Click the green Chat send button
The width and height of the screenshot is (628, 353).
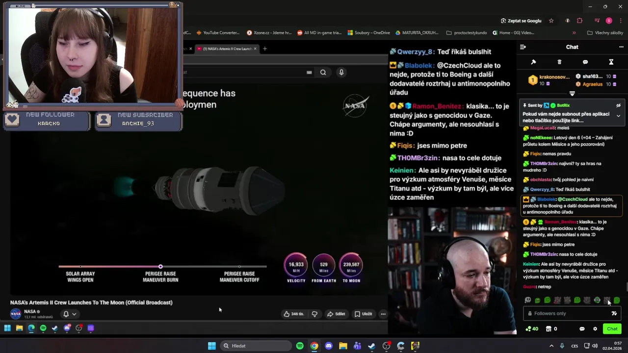[x=612, y=329]
